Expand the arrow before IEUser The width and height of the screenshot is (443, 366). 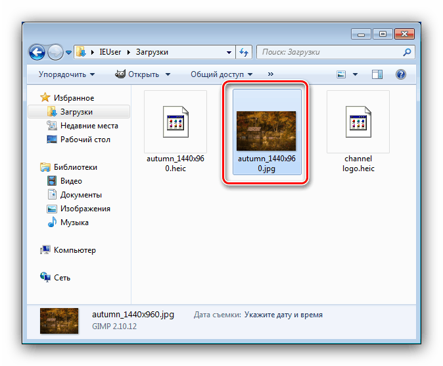tap(93, 52)
